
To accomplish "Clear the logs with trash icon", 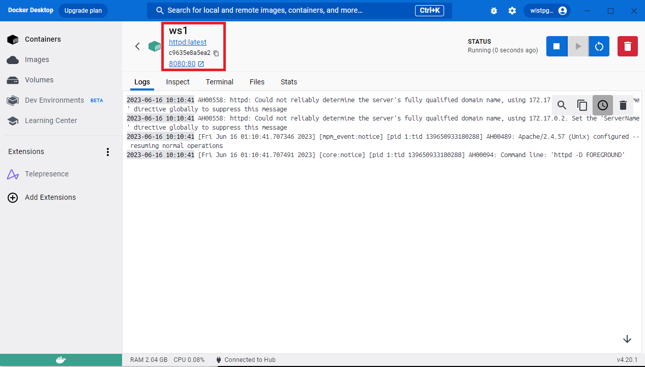I will tap(623, 105).
